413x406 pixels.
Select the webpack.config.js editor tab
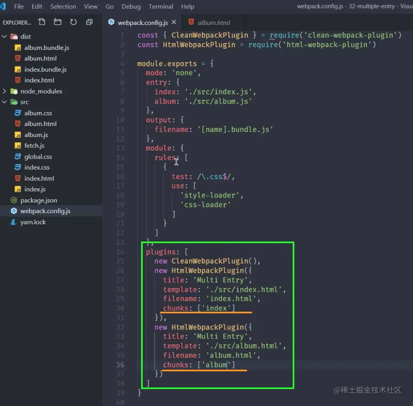click(143, 23)
